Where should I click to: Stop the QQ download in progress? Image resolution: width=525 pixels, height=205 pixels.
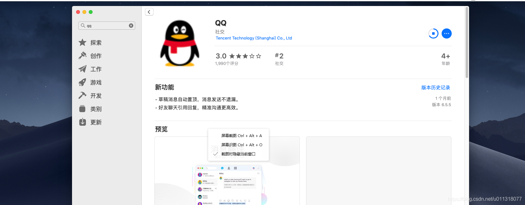click(x=433, y=33)
